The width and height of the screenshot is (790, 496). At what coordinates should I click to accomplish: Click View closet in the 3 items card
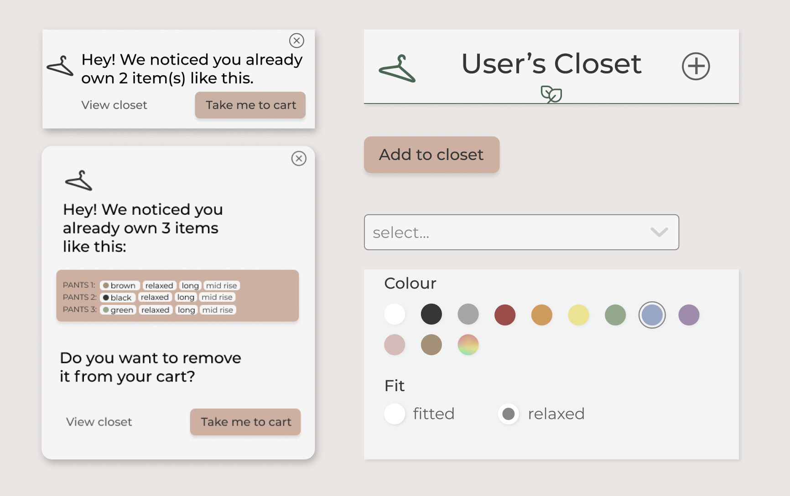point(99,422)
